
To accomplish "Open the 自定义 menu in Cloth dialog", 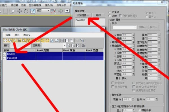I will click(x=27, y=35).
